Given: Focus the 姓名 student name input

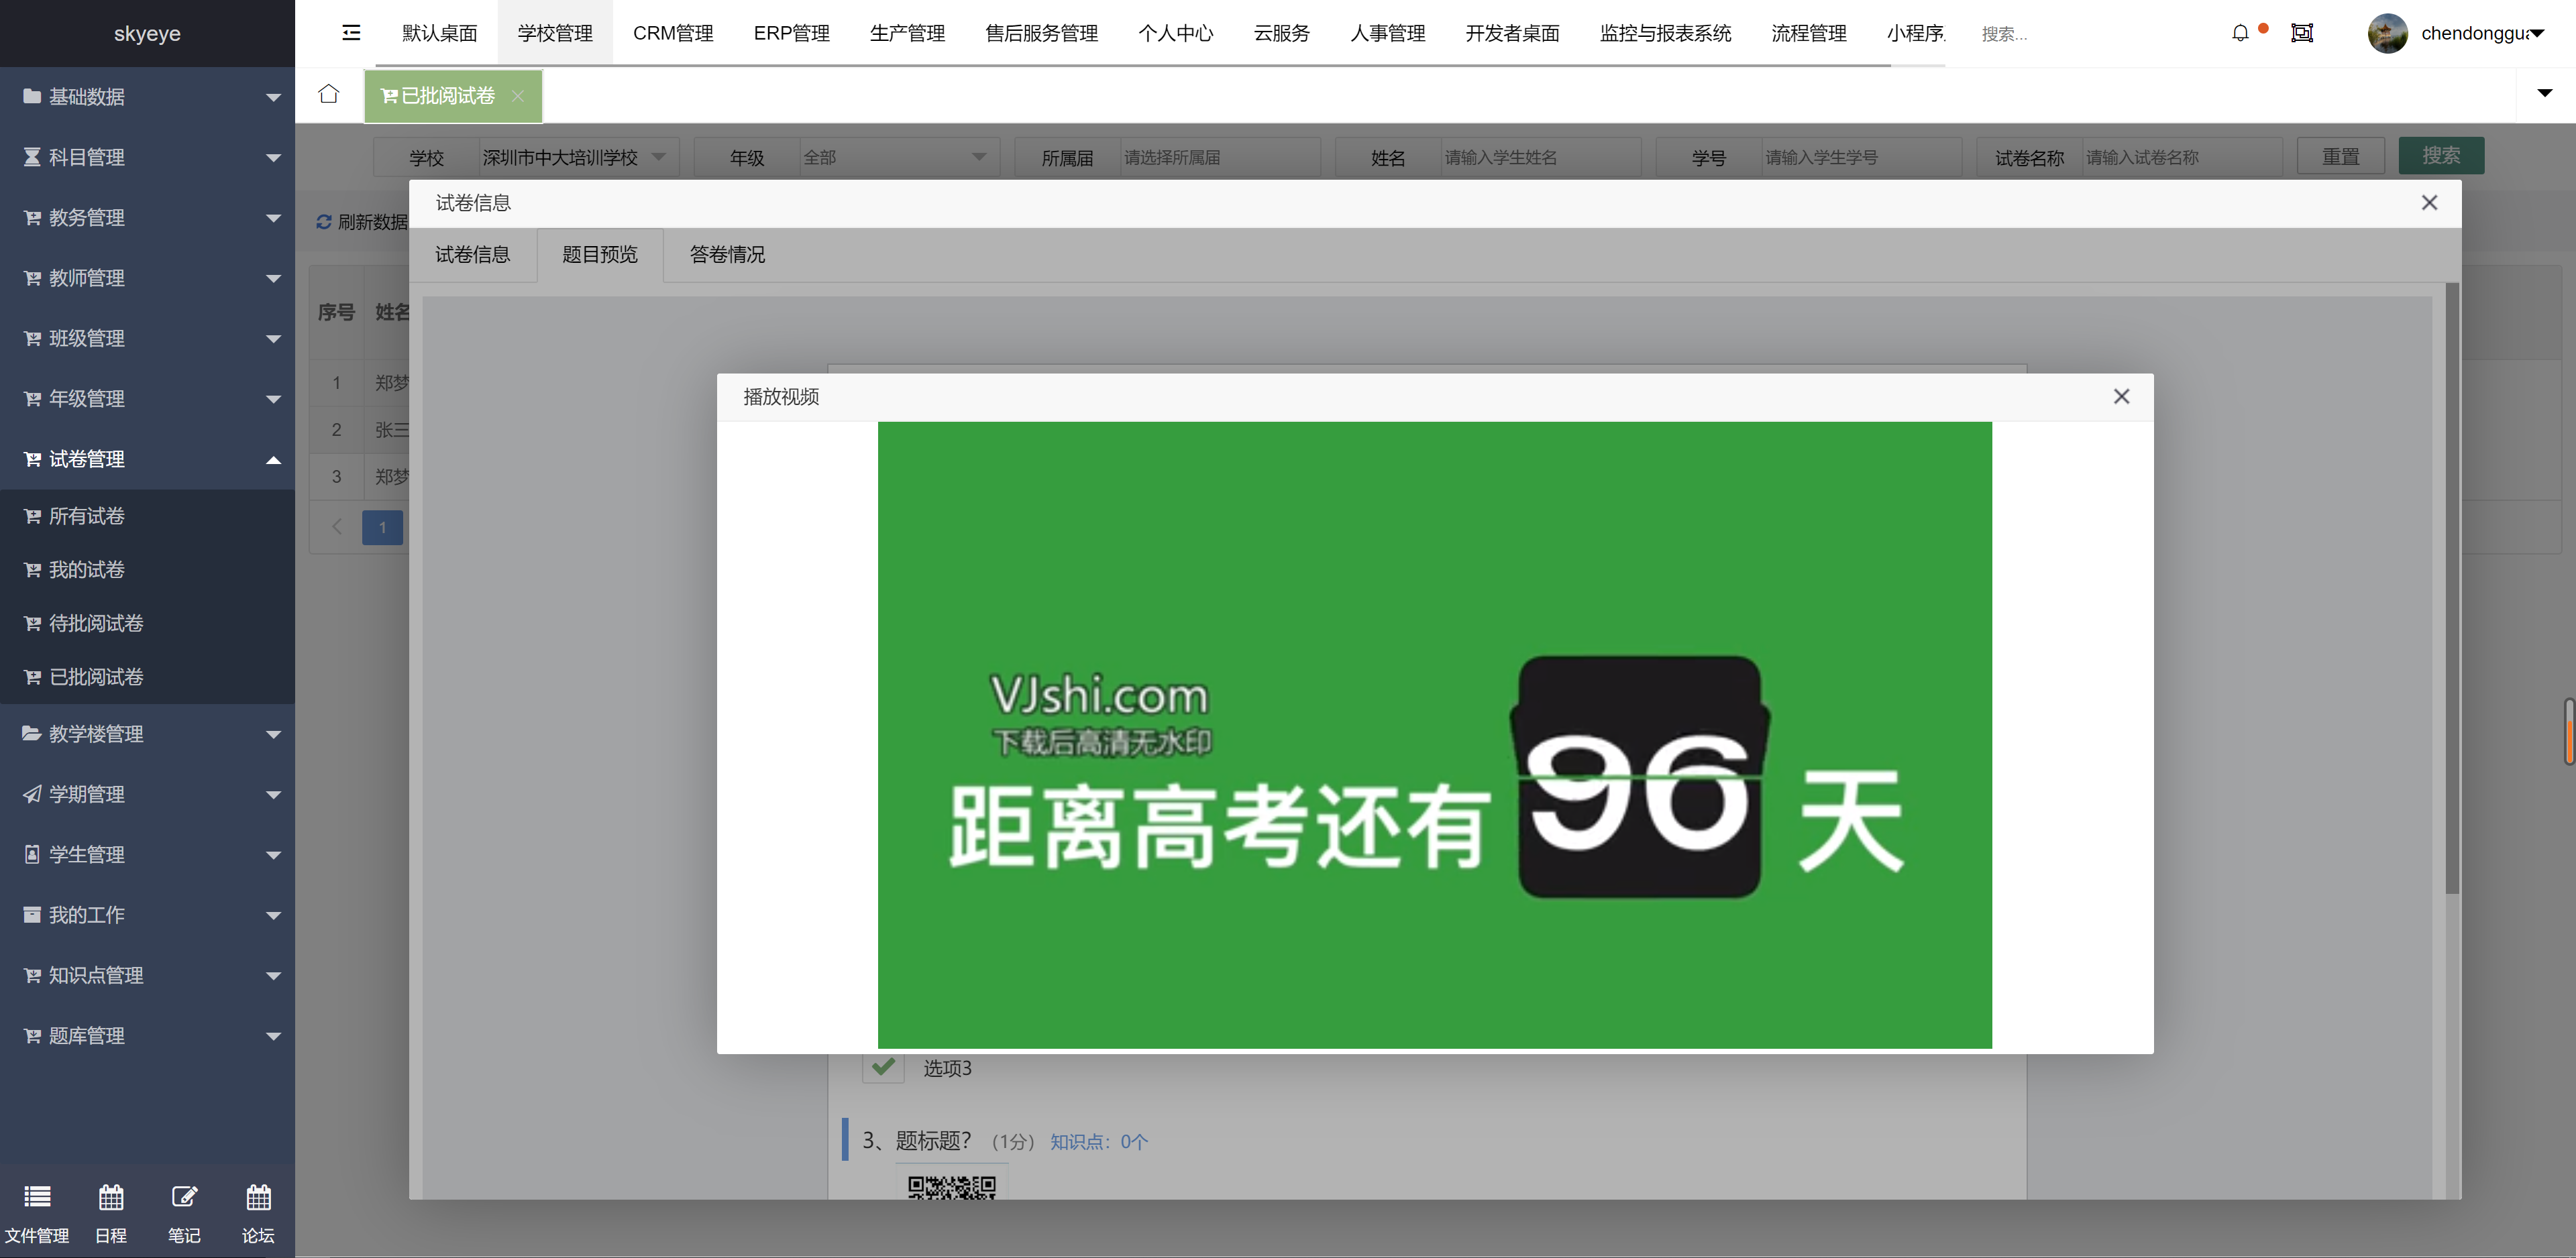Looking at the screenshot, I should 1540,157.
